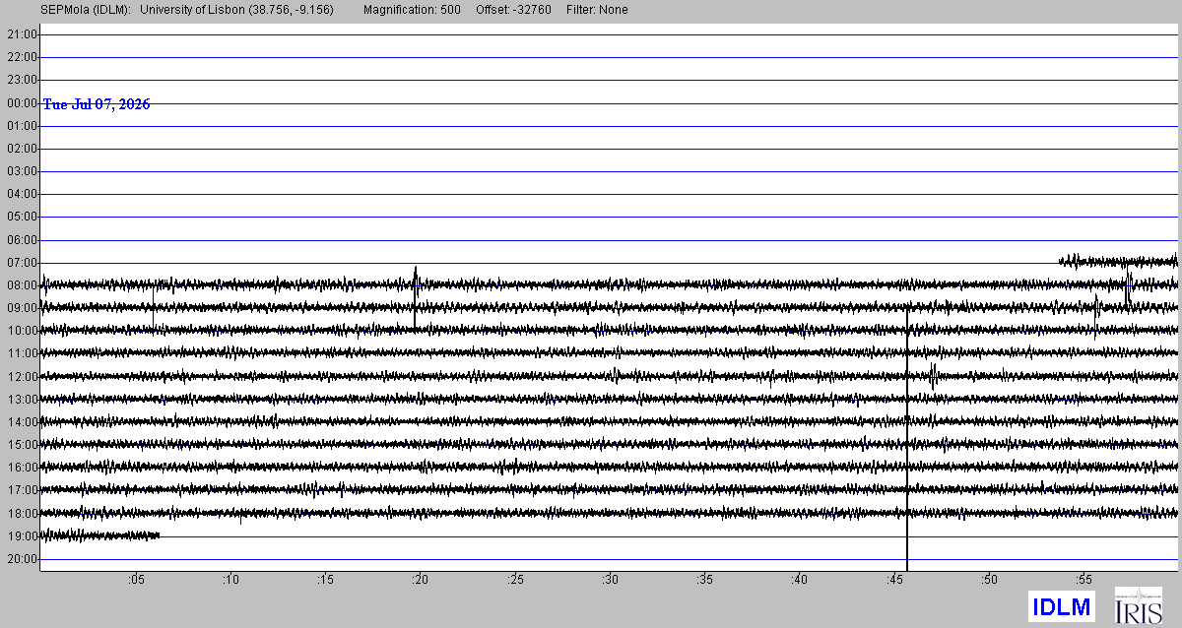Click the 18:00 hour label

[x=22, y=514]
